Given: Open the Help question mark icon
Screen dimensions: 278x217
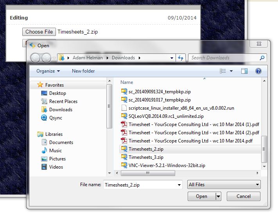Looking at the screenshot, I should [x=258, y=71].
